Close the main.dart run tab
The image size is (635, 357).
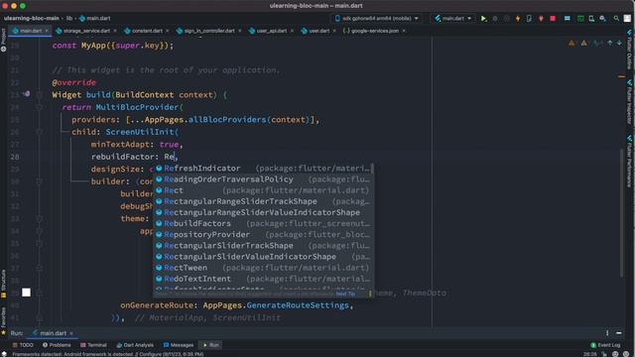(x=71, y=333)
